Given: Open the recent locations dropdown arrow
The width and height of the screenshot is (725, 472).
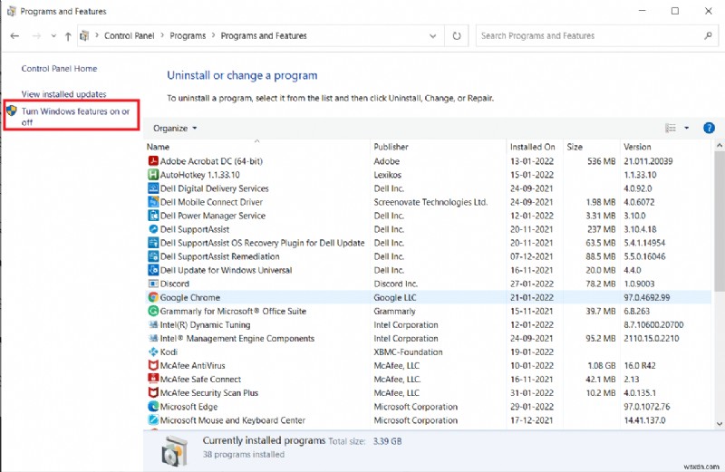Looking at the screenshot, I should click(53, 36).
